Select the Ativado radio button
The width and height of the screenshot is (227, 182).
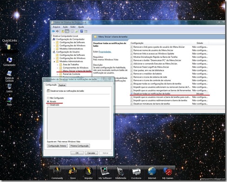(48, 101)
